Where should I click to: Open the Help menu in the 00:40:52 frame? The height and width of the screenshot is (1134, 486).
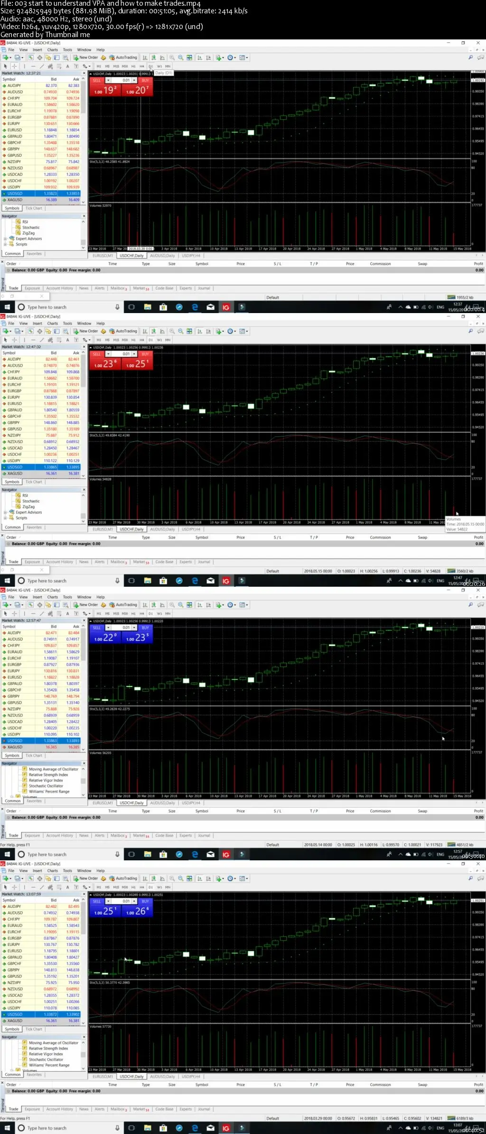(x=100, y=871)
